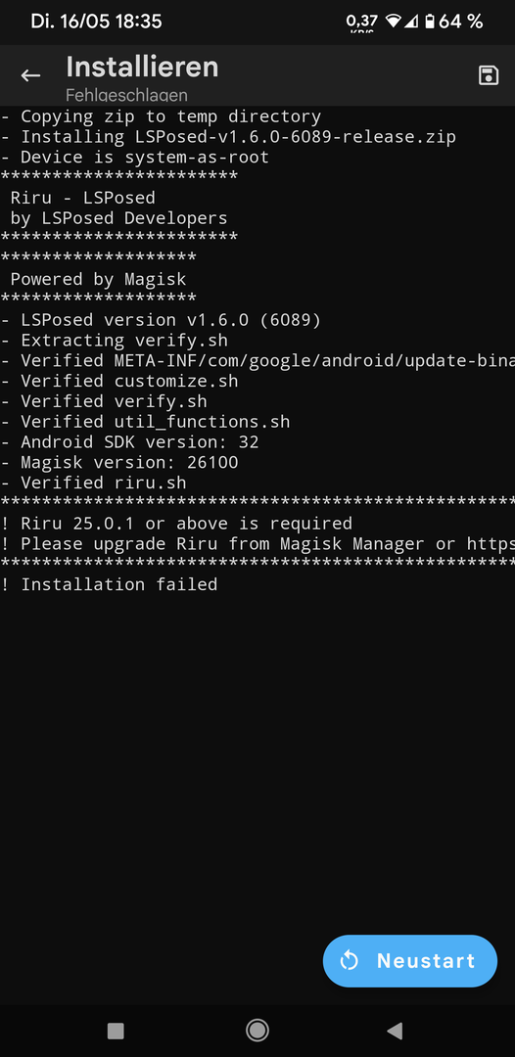Tap the 'Android SDK version: 32' line
Screen dimensions: 515x1057
129,442
